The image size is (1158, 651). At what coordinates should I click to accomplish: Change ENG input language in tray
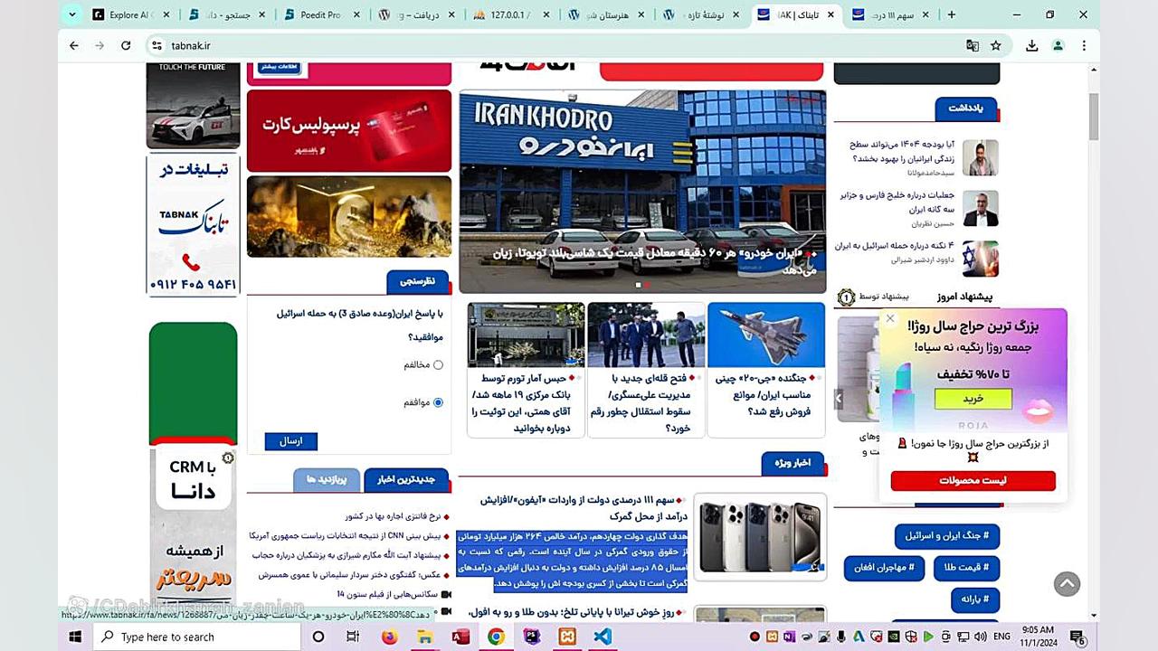pos(1001,637)
